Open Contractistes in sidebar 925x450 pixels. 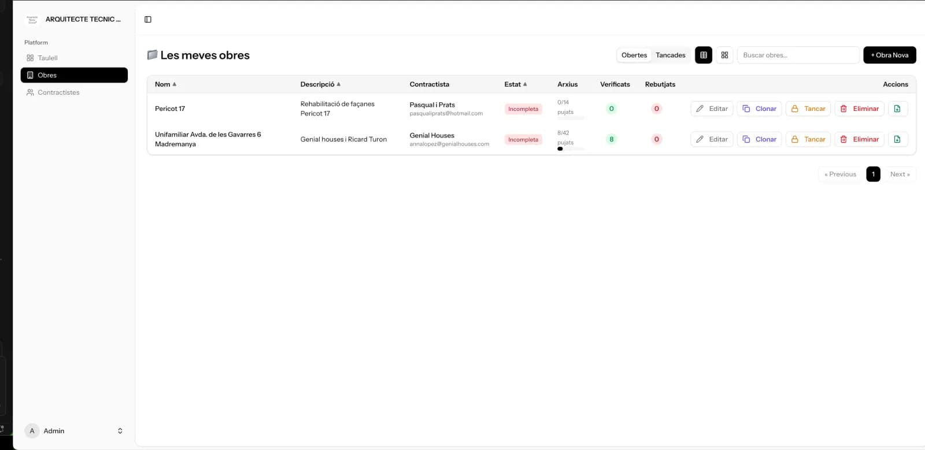(58, 92)
